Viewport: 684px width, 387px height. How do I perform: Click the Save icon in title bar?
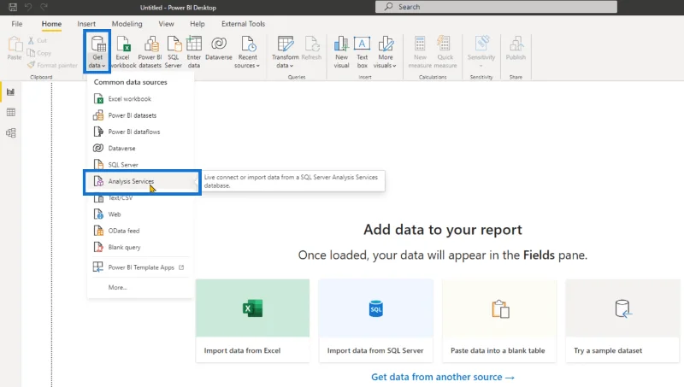(13, 8)
